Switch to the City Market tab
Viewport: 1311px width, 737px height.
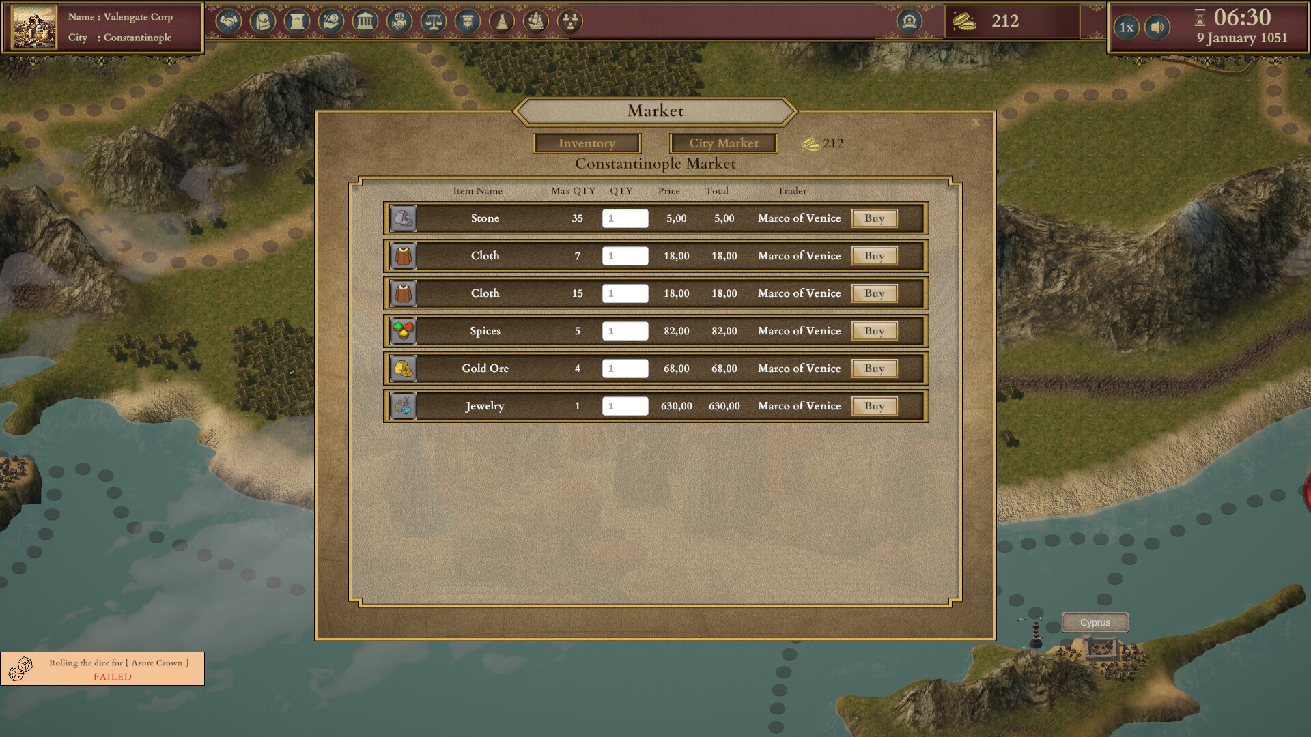tap(724, 143)
